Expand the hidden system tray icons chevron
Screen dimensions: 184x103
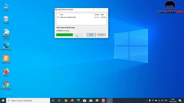click(x=147, y=100)
